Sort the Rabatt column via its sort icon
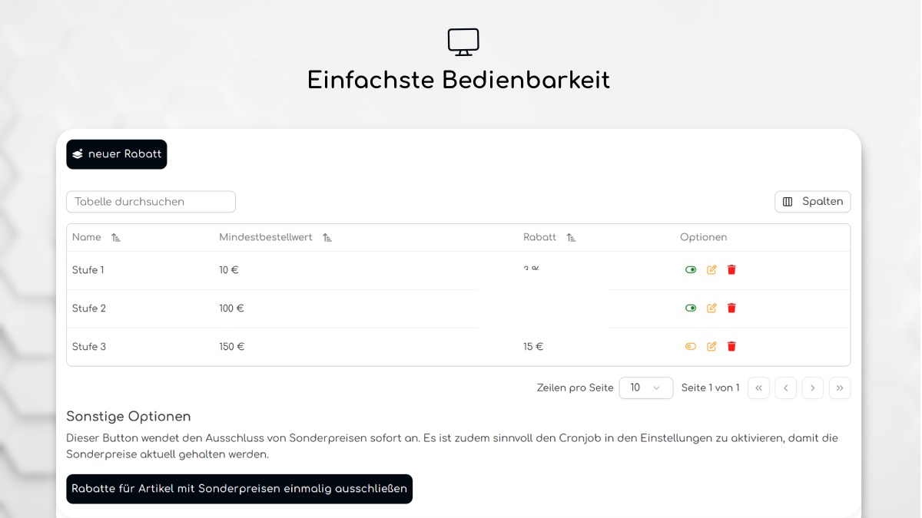 coord(571,237)
